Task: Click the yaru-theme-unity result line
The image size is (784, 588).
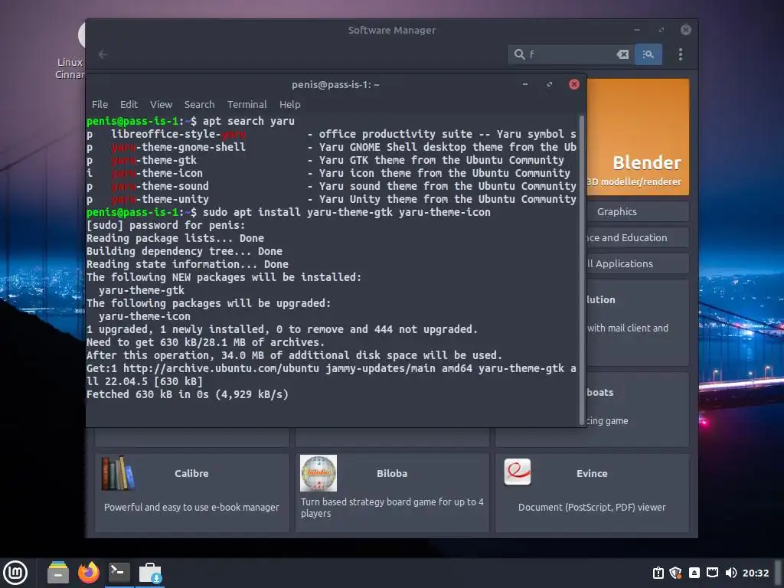Action: point(331,199)
